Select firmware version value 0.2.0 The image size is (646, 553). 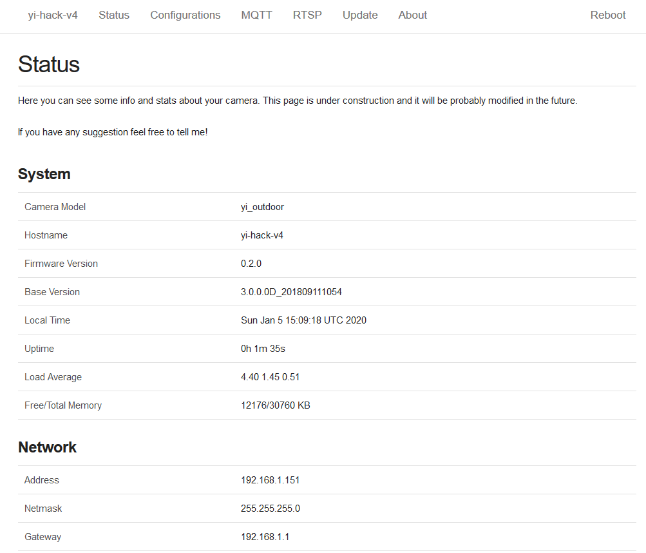coord(251,264)
